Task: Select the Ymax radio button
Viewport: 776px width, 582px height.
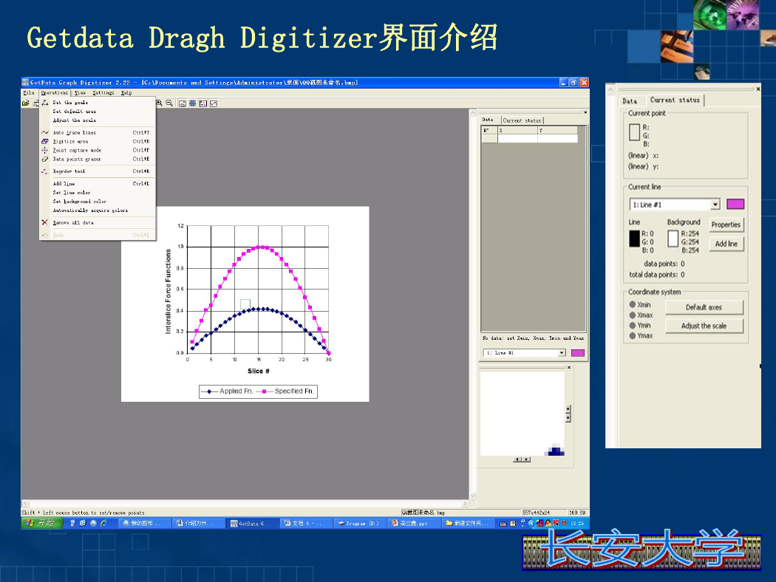Action: (x=633, y=336)
